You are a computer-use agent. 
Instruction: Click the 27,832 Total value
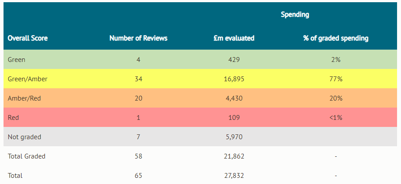[234, 176]
